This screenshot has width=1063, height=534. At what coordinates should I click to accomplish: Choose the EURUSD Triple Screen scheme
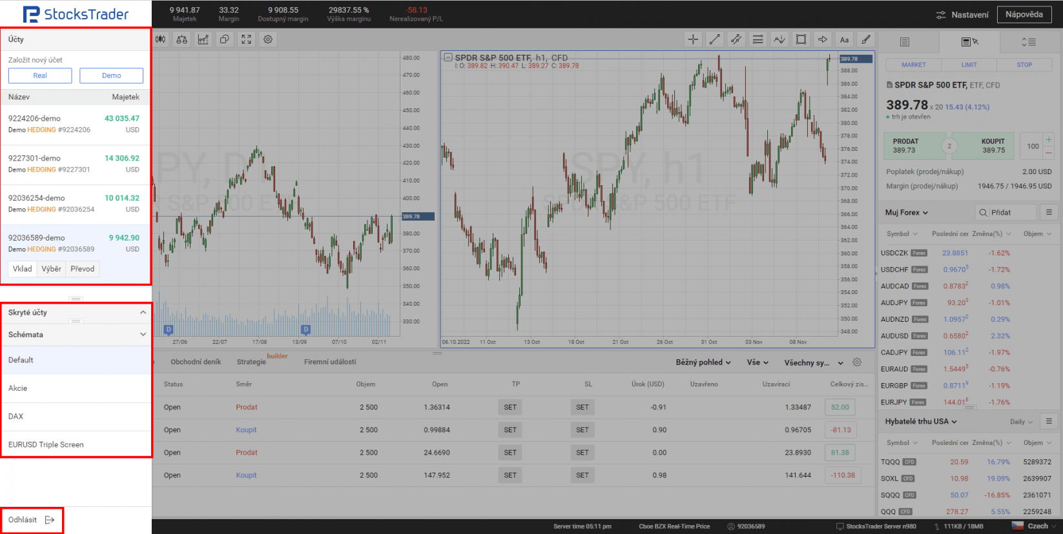76,444
